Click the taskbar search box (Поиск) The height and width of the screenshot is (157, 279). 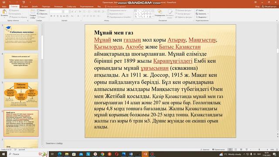(27, 154)
